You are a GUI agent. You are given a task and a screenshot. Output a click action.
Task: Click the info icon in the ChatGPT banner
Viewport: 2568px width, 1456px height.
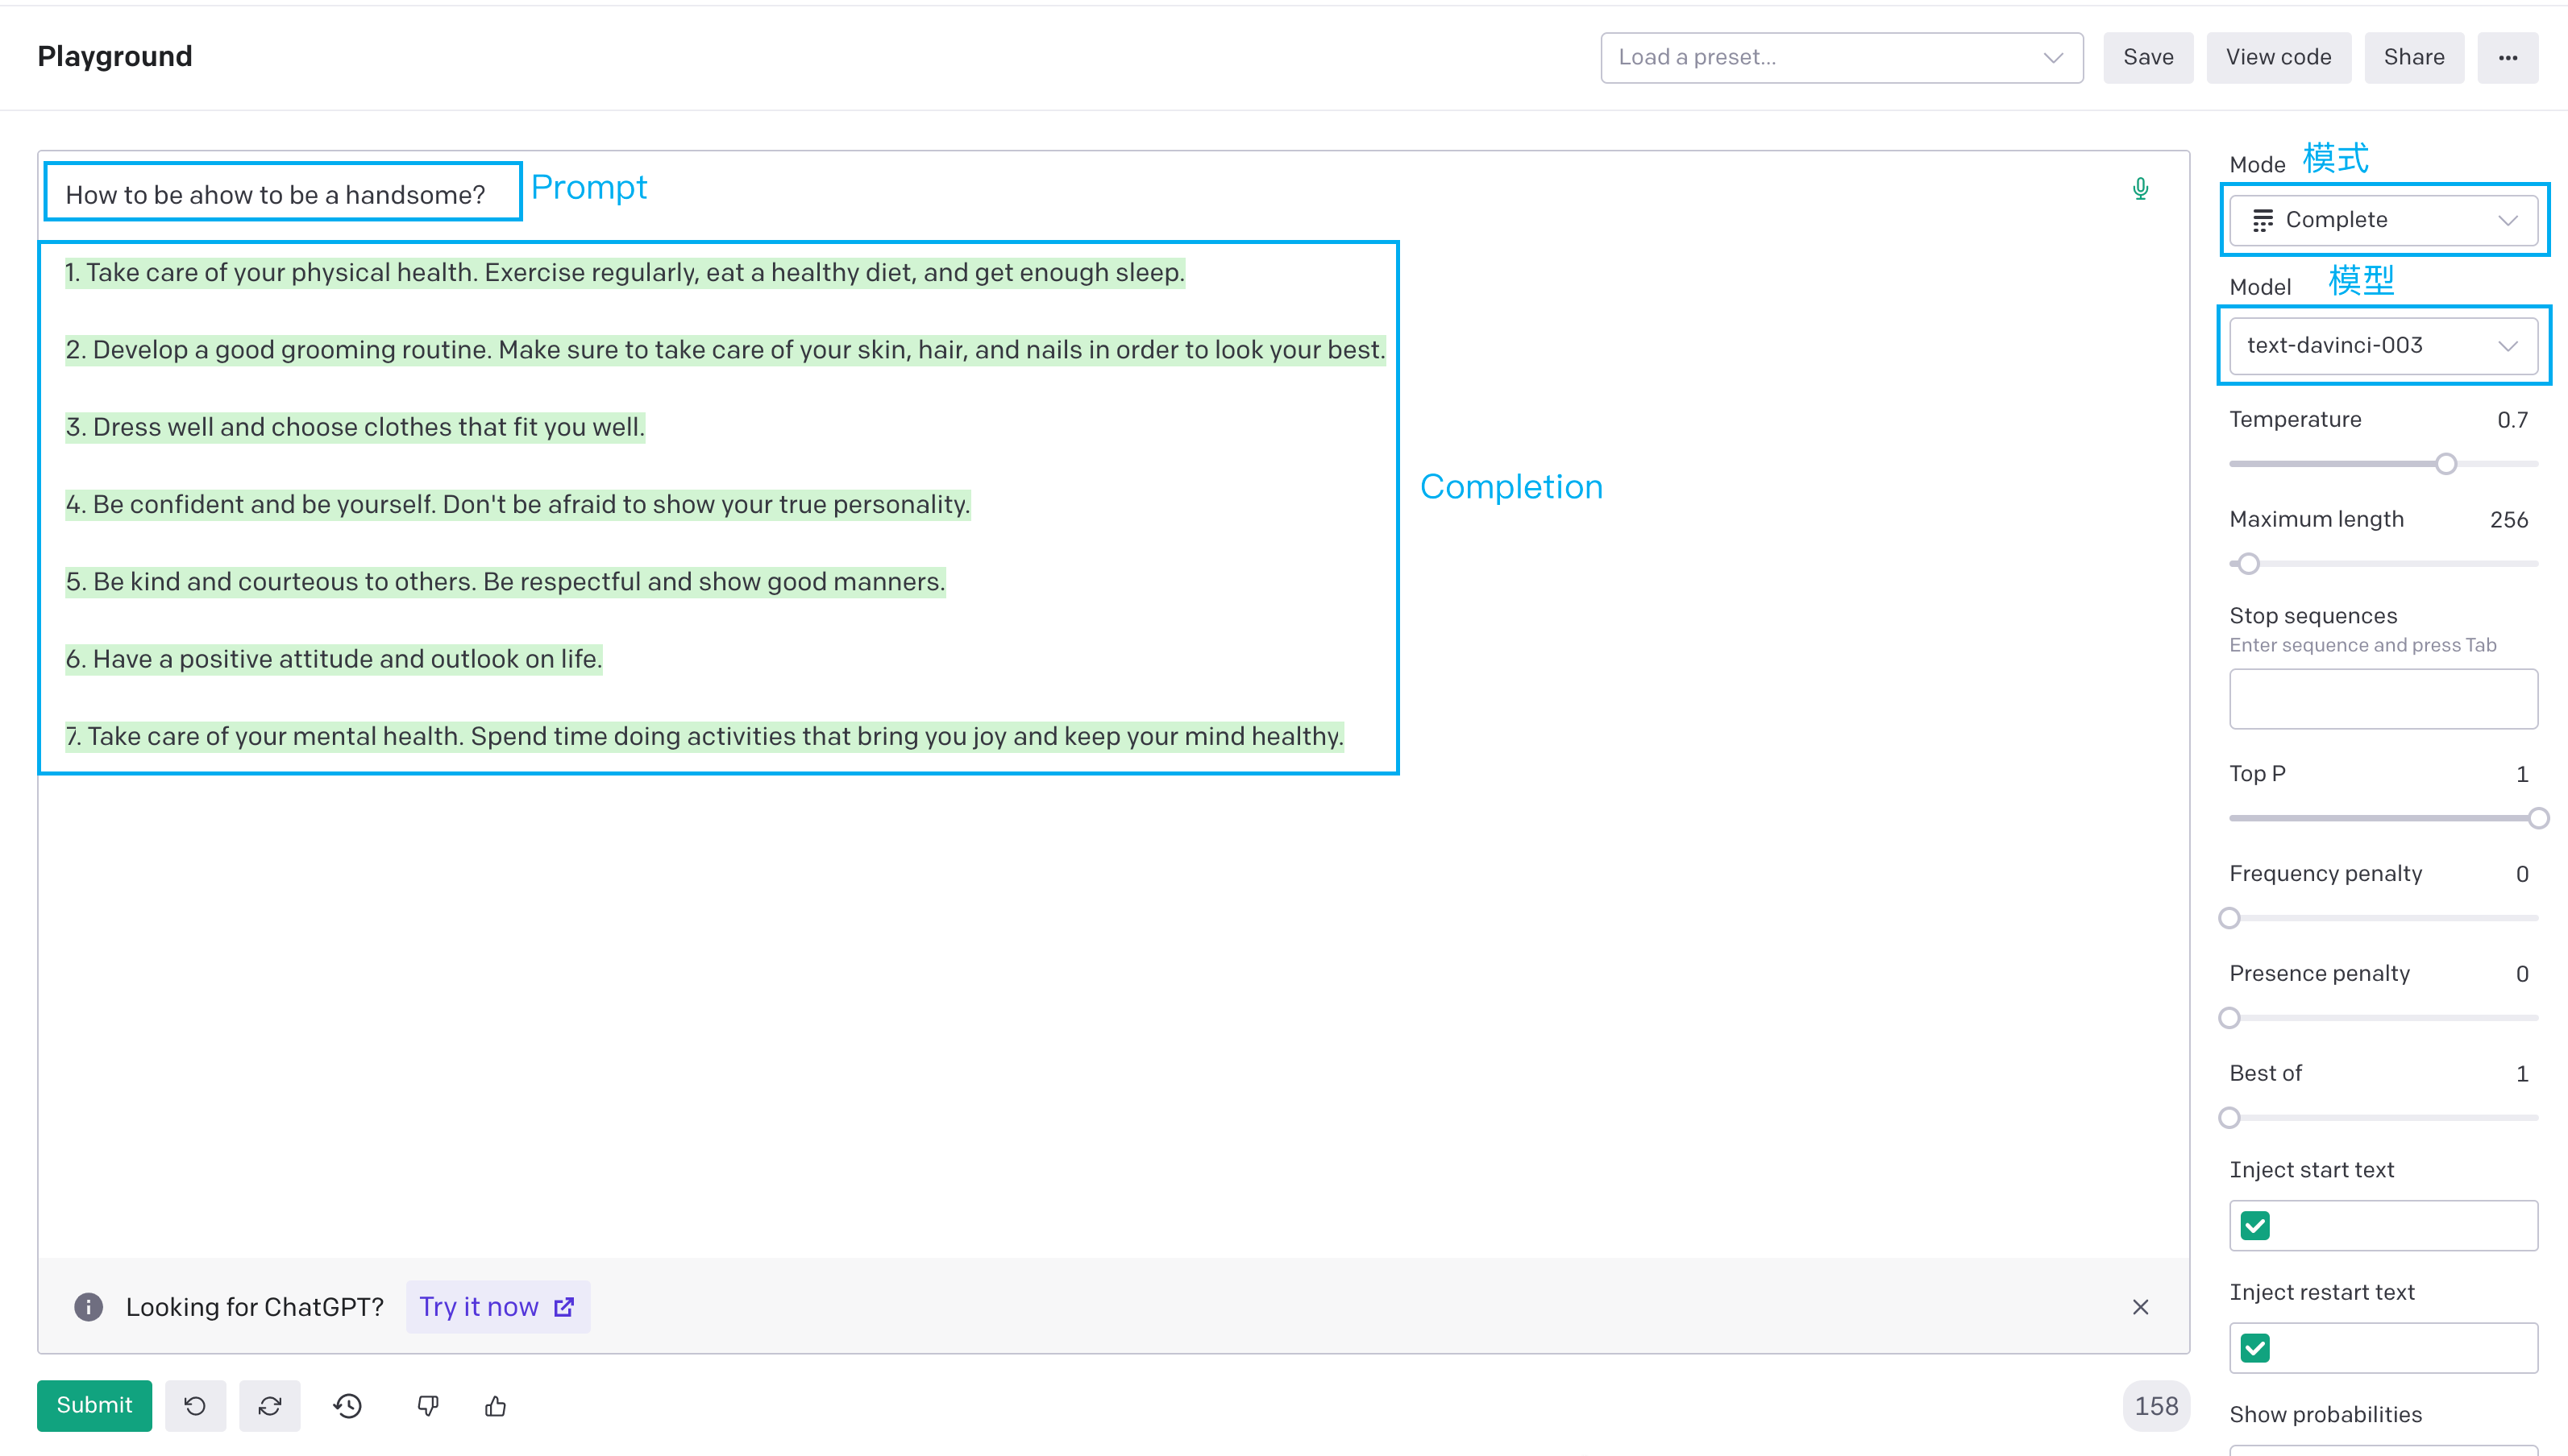[88, 1306]
